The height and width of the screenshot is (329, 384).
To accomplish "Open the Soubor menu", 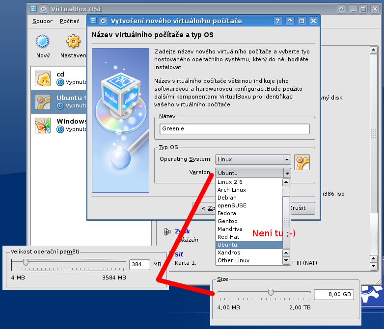I will coord(42,21).
